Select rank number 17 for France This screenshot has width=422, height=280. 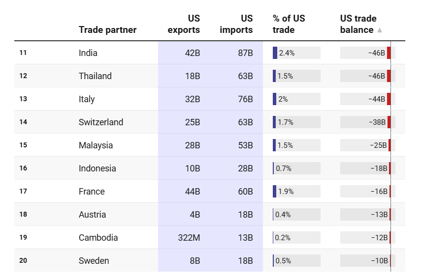(23, 192)
